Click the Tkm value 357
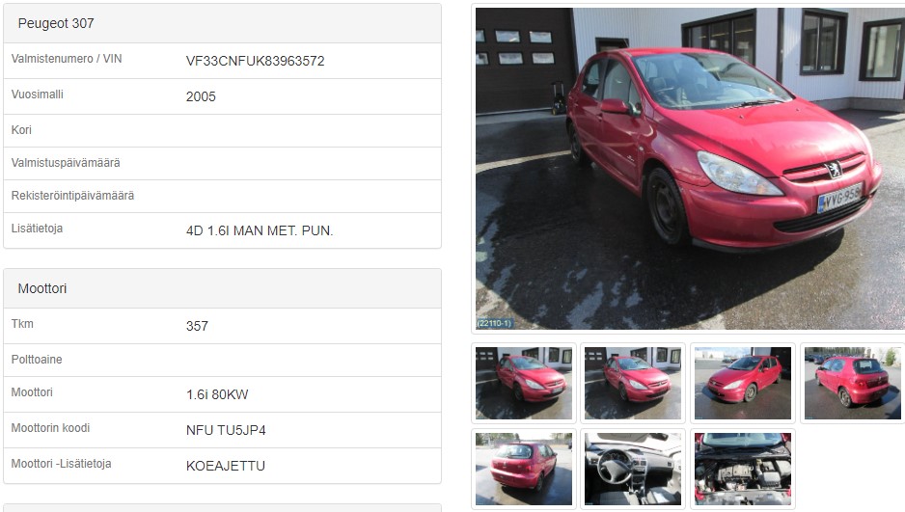 point(197,326)
